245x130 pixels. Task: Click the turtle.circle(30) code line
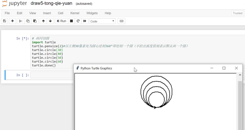(x=48, y=50)
